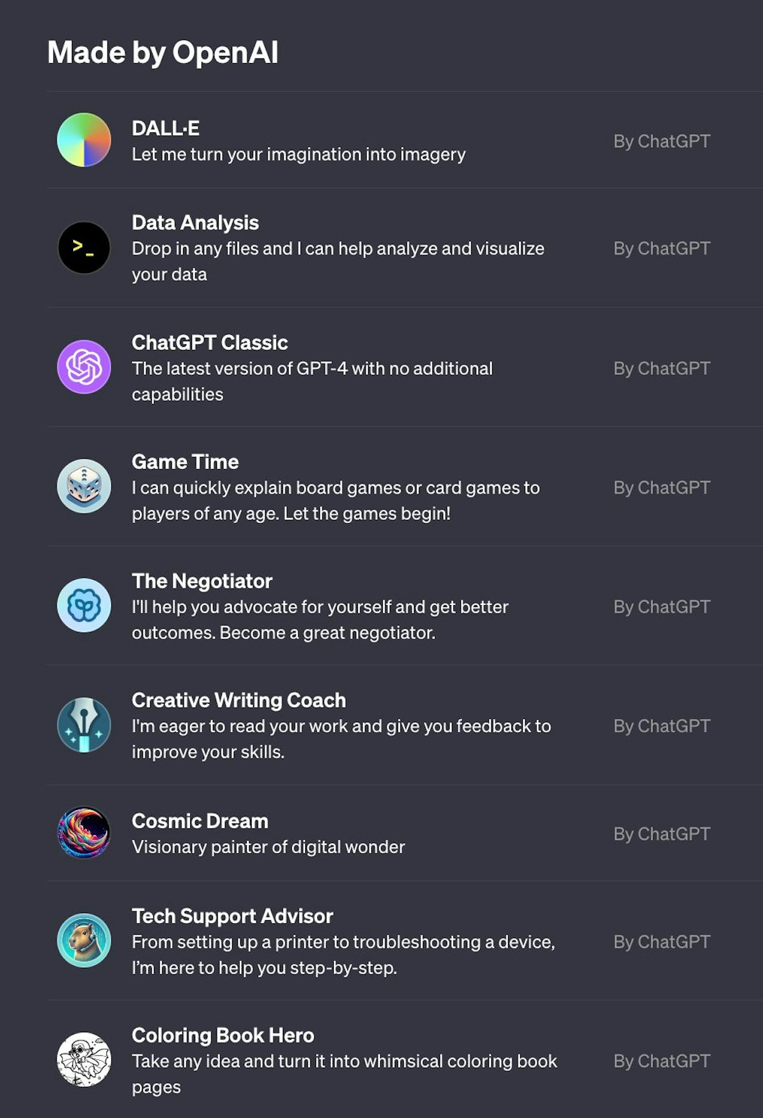Choose The Negotiator title
Image resolution: width=763 pixels, height=1118 pixels.
(x=202, y=581)
